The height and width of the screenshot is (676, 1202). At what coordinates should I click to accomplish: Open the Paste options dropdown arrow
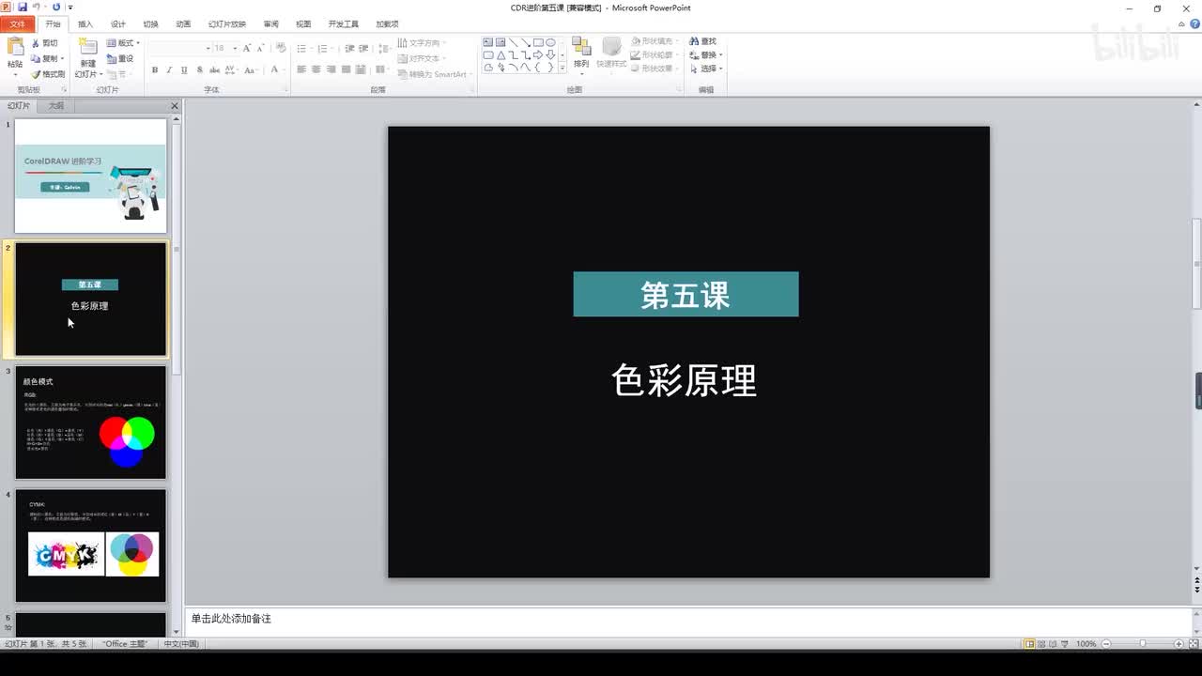pos(15,74)
